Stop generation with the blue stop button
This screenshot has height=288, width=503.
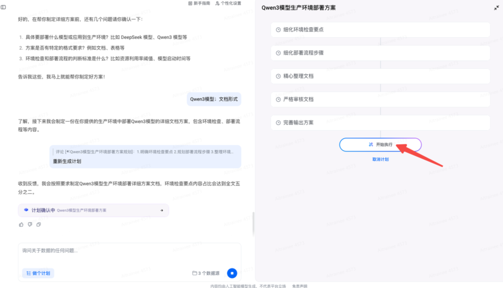(232, 273)
